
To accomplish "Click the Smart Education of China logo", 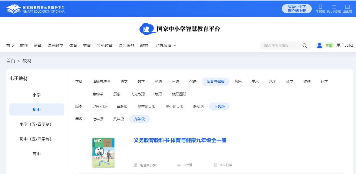I will click(x=36, y=9).
